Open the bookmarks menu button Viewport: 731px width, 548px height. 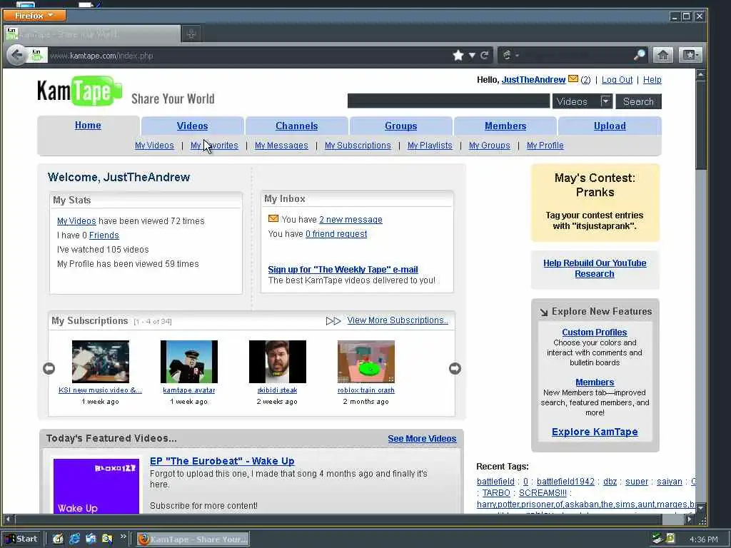pos(690,55)
